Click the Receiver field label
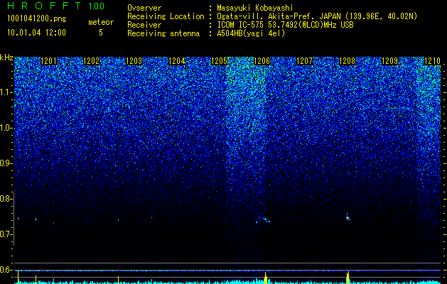Viewport: 447px width, 284px height. 144,25
